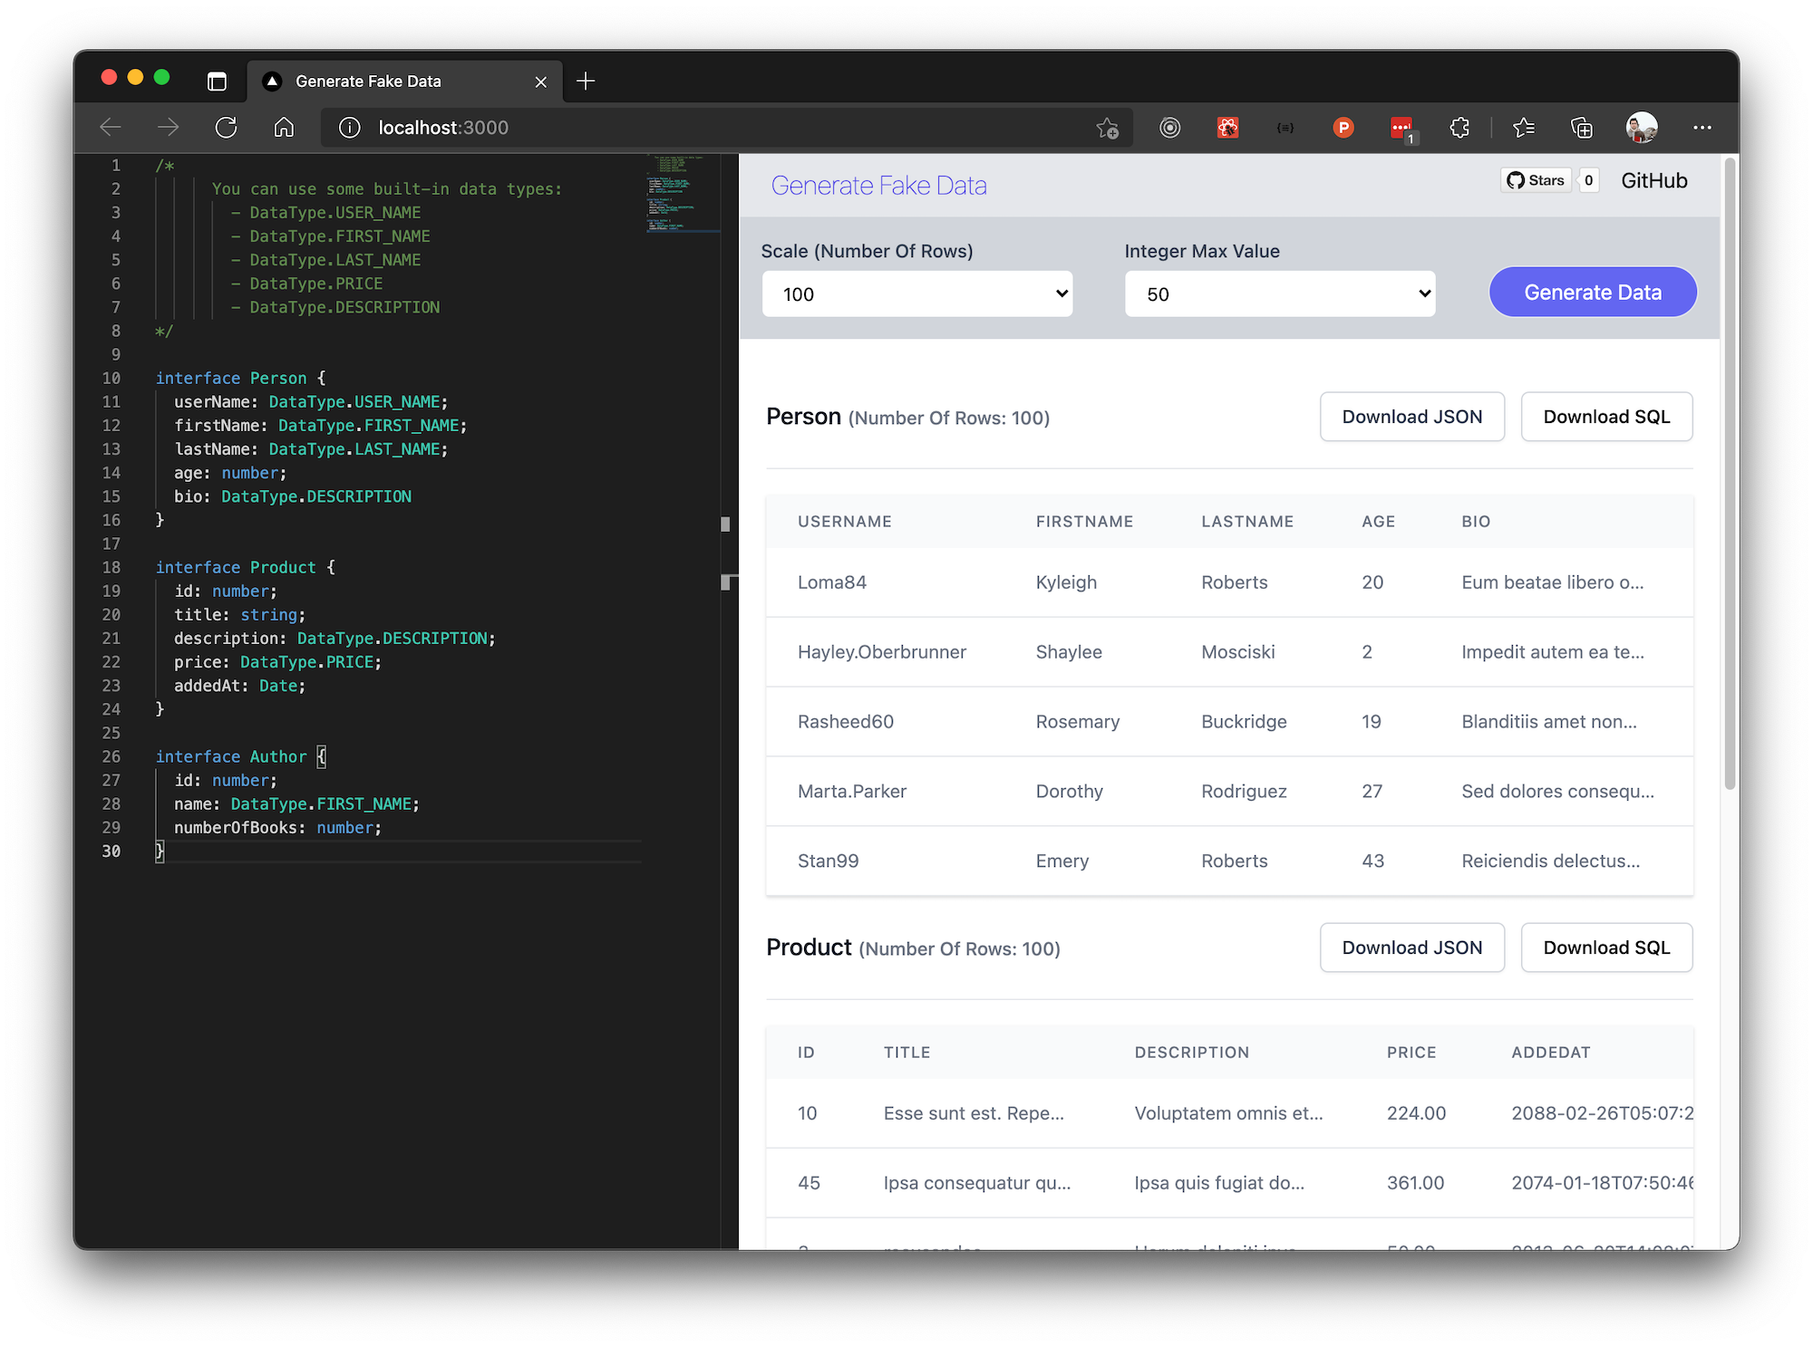Open the GitHub link in header
The image size is (1813, 1347).
(x=1653, y=180)
